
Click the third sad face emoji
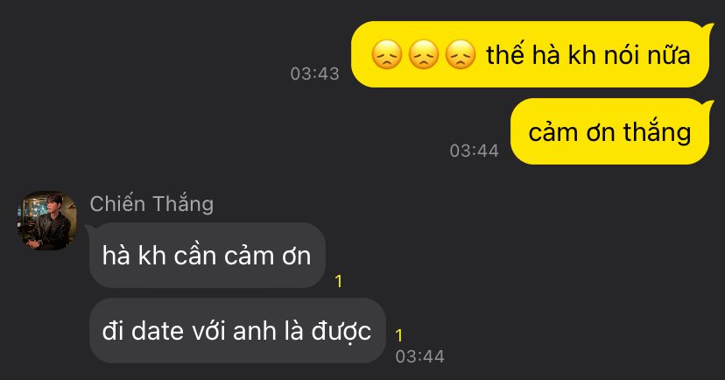(460, 55)
